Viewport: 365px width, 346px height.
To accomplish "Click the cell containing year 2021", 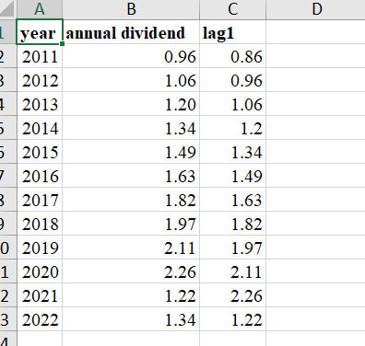I will tap(40, 295).
